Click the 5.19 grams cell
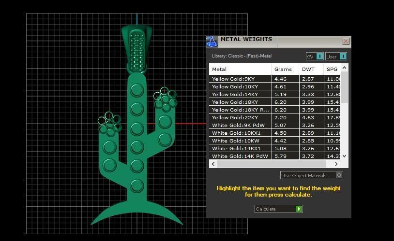This screenshot has height=241, width=394. coord(286,94)
